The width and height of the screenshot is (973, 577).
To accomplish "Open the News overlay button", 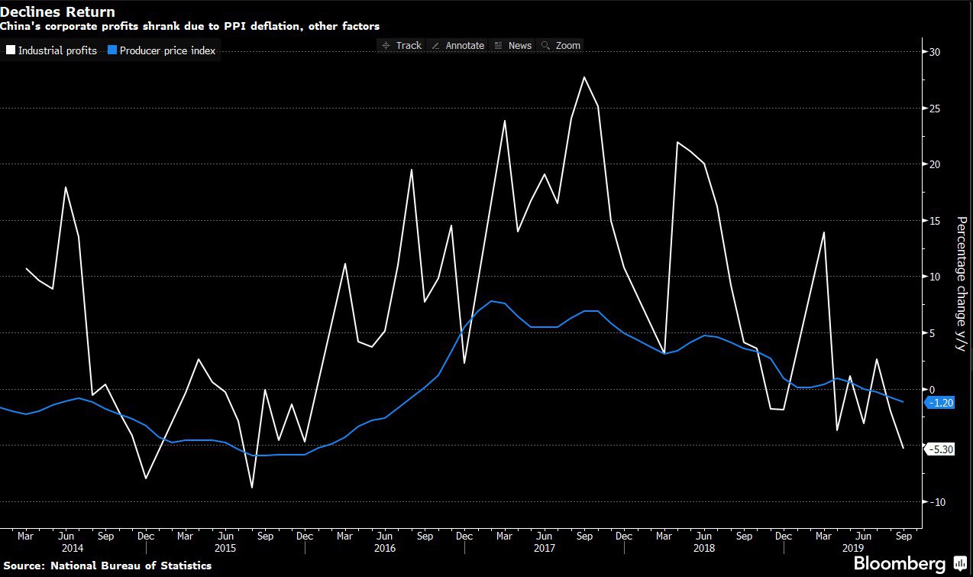I will [x=513, y=46].
